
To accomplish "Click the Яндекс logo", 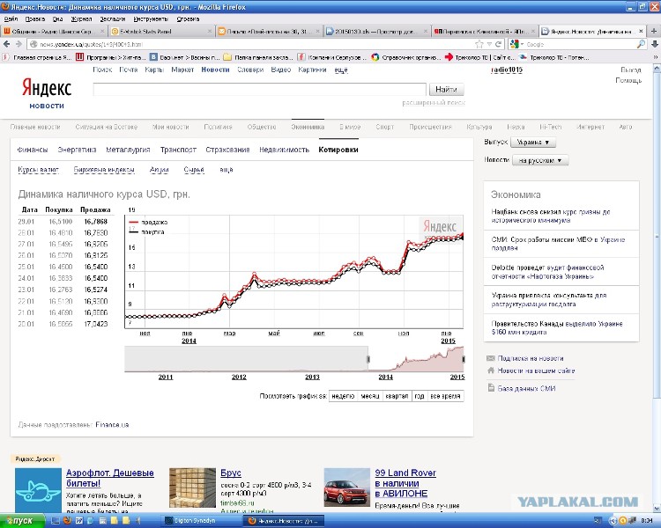I will [47, 88].
